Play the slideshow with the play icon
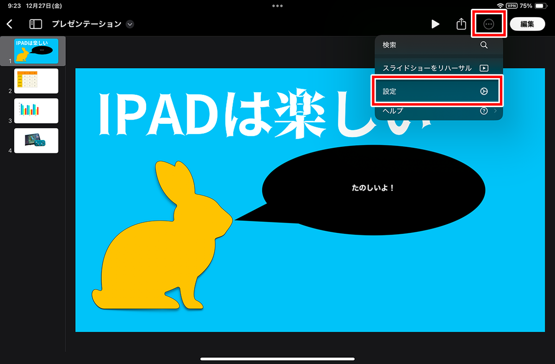Image resolution: width=555 pixels, height=364 pixels. tap(435, 24)
